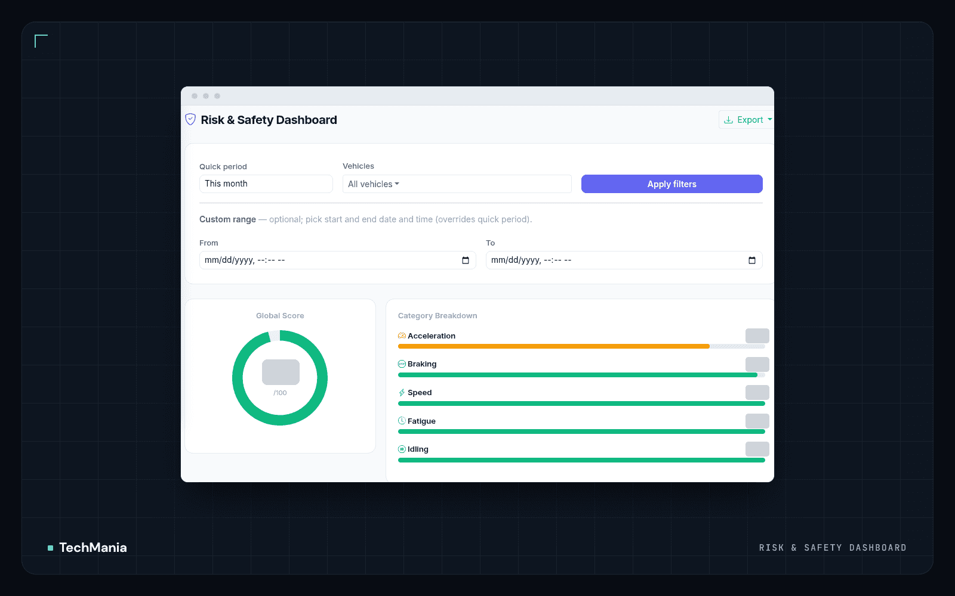Open the Export dropdown menu
Image resolution: width=955 pixels, height=596 pixels.
(747, 120)
